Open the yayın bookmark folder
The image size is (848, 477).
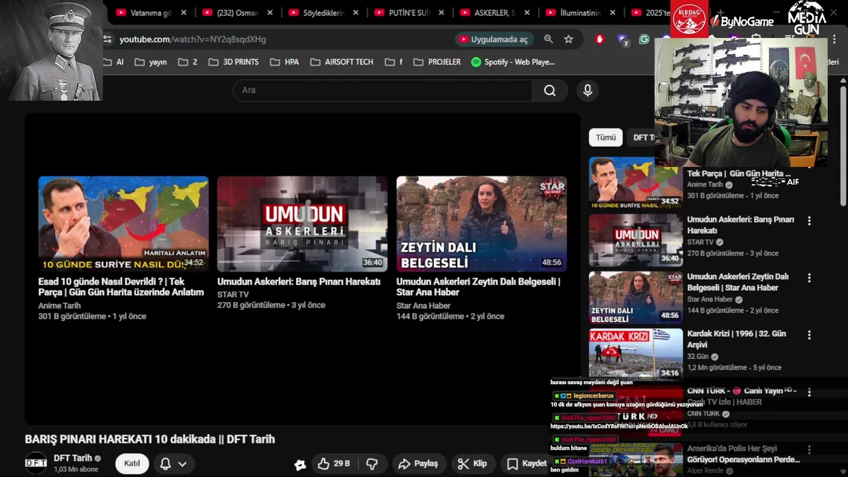point(150,62)
